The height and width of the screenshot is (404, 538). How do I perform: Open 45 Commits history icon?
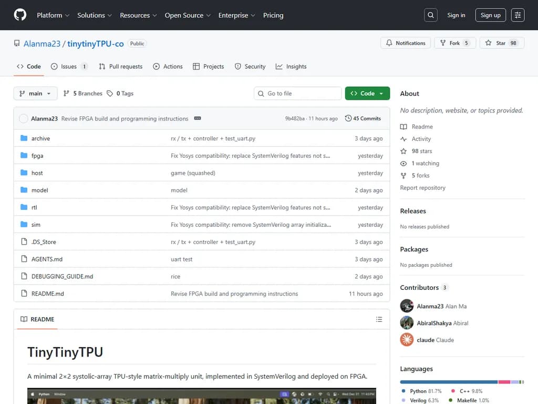point(348,118)
